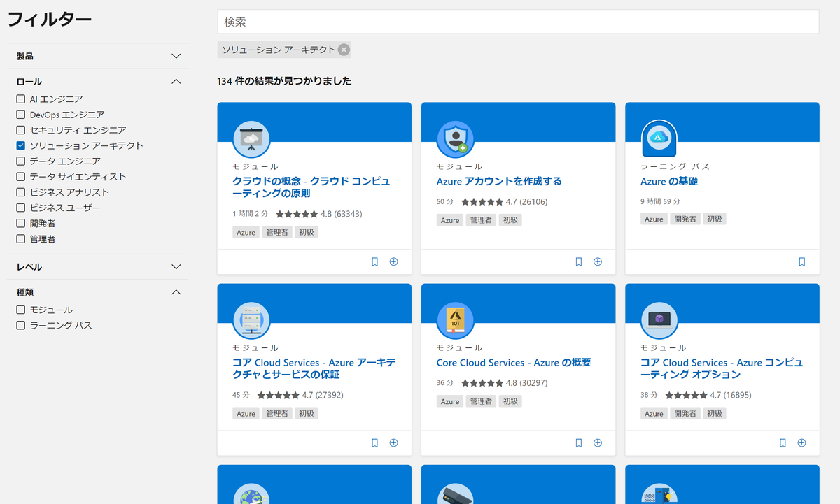This screenshot has width=840, height=504.
Task: Bookmark the Azure アカウントを作成する card
Action: click(578, 261)
